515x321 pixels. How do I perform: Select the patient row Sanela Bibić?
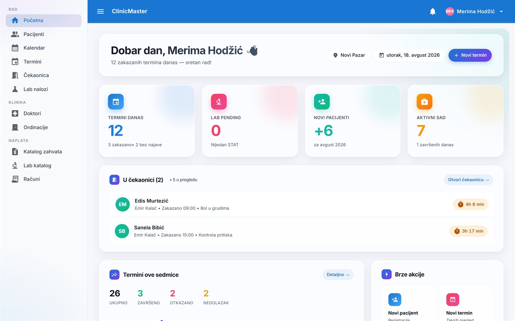tap(301, 231)
